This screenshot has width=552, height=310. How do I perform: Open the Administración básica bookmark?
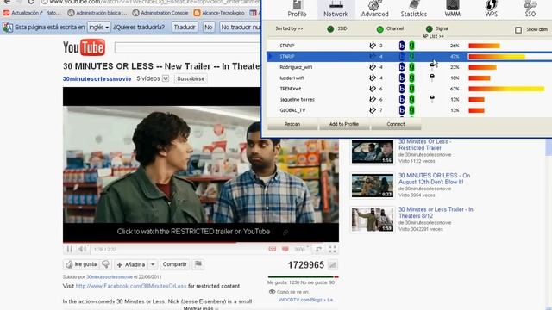(x=97, y=13)
